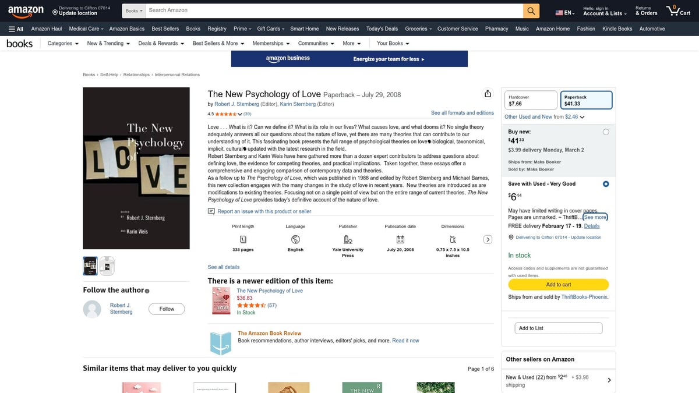Viewport: 699px width, 393px height.
Task: Open the 'See all details' link
Action: (x=223, y=267)
